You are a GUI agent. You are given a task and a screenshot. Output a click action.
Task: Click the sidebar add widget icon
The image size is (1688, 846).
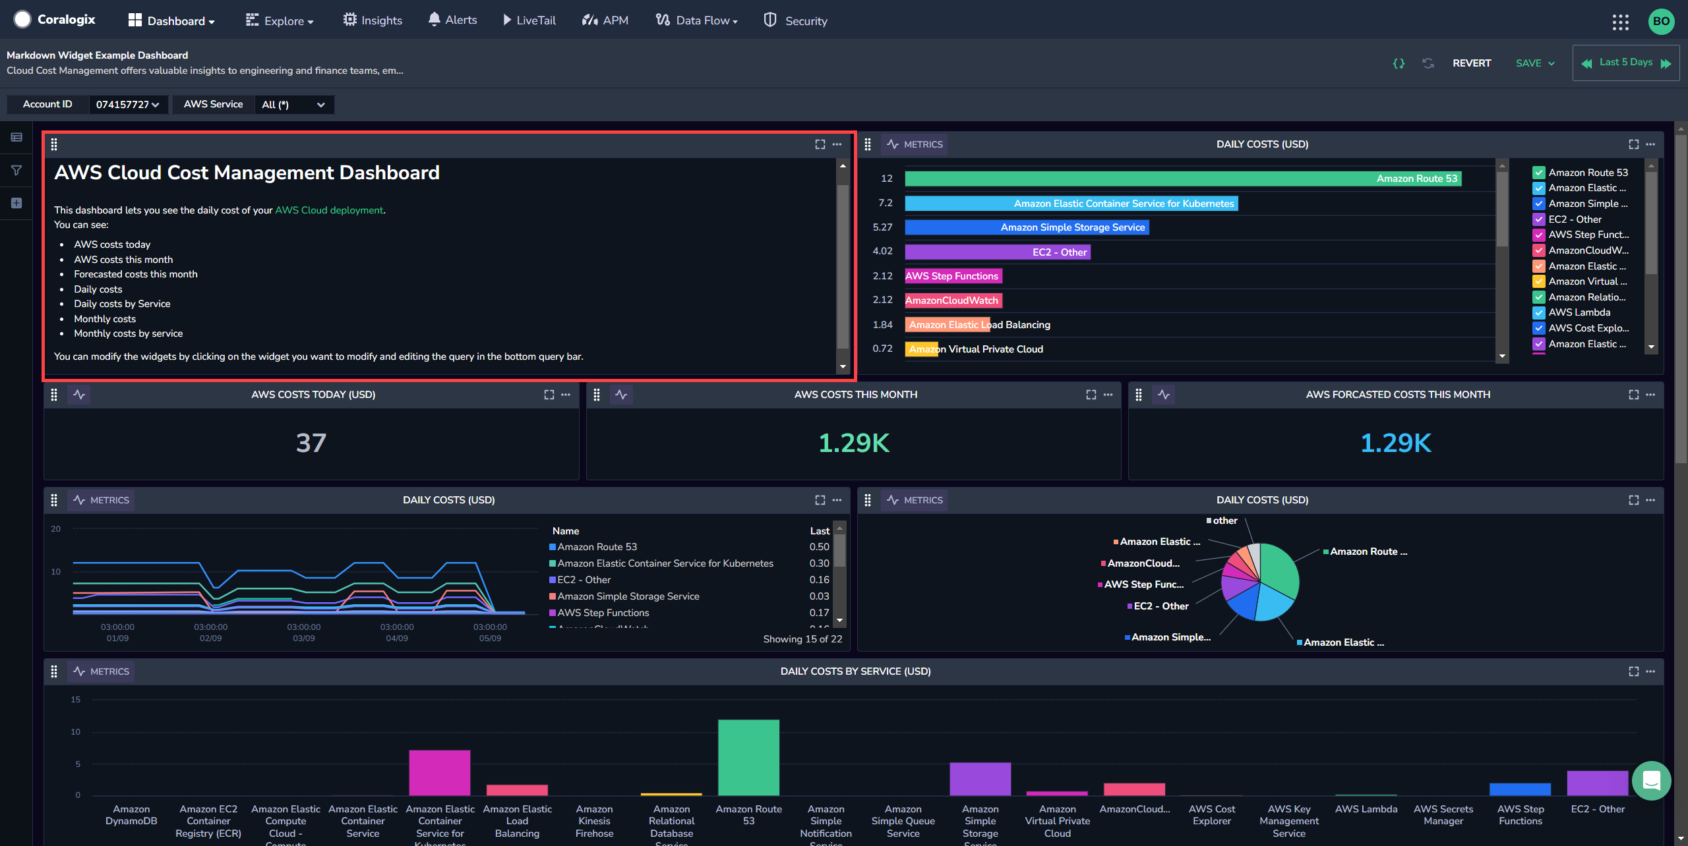click(16, 203)
